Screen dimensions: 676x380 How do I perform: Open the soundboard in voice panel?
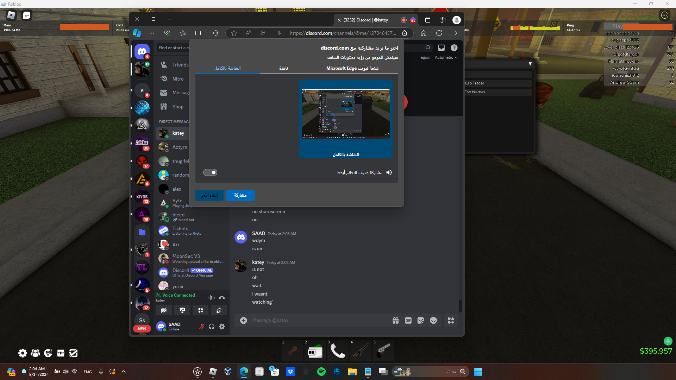219,310
